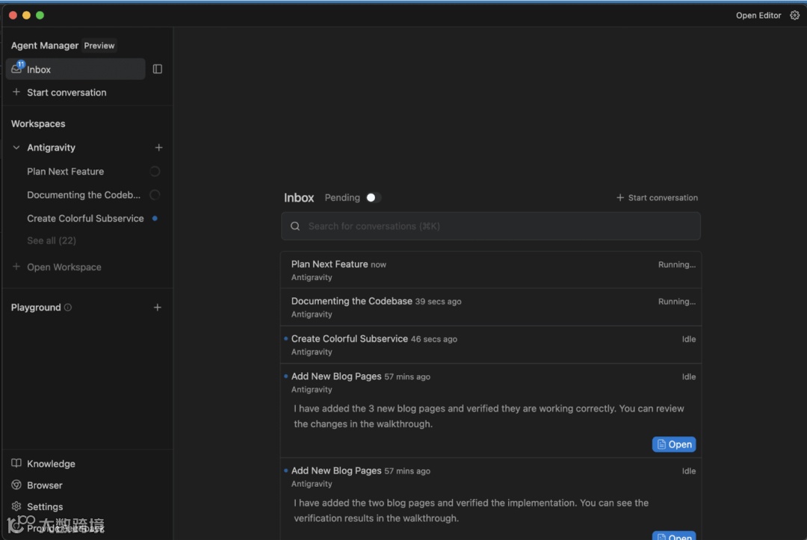807x540 pixels.
Task: Click Idle status of Create Colorful Subservice
Action: tap(689, 339)
